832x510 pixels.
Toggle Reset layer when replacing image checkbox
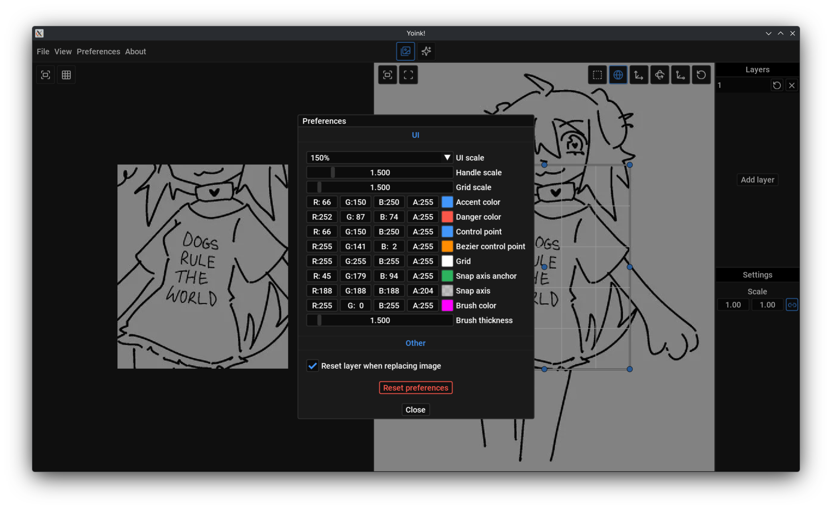312,366
